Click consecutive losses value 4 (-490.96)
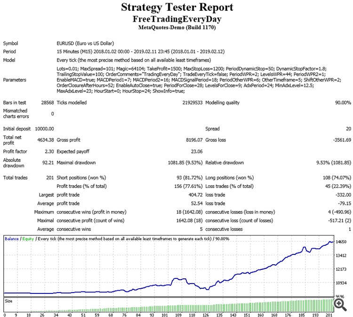The height and width of the screenshot is (317, 353). pyautogui.click(x=340, y=212)
